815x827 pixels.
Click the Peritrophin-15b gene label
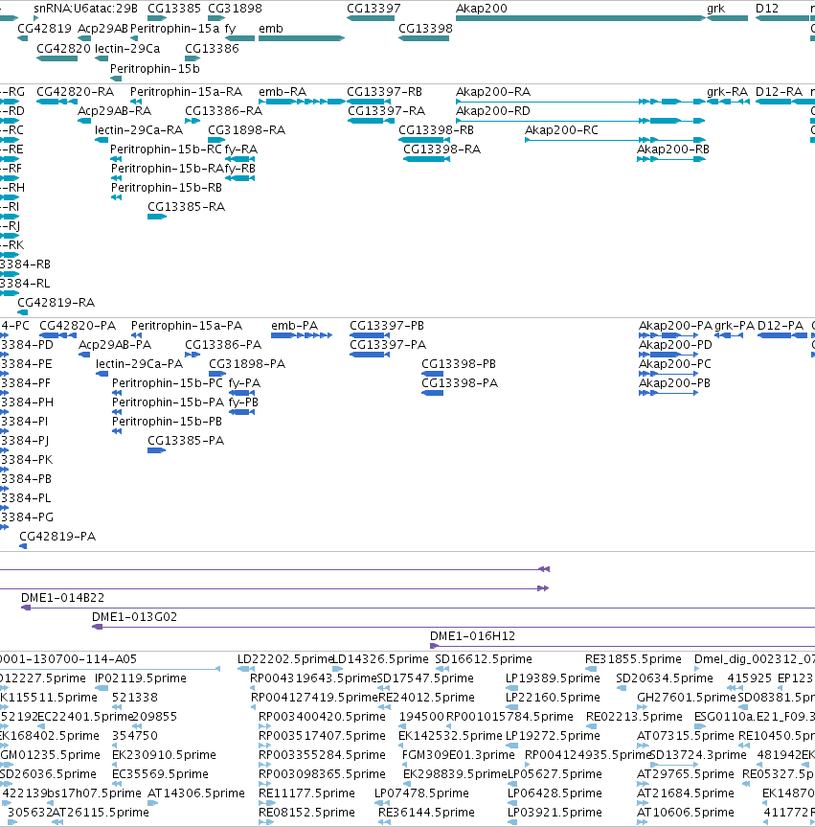click(x=155, y=69)
